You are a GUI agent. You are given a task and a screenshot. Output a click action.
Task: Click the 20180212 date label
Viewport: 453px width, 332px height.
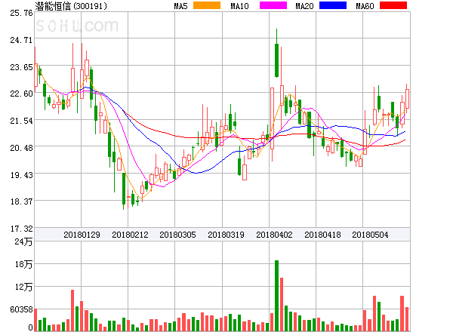tap(130, 235)
